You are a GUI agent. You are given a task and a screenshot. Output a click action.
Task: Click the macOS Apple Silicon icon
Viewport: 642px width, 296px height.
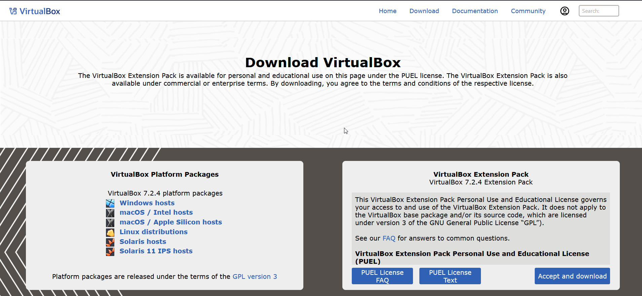(x=110, y=222)
